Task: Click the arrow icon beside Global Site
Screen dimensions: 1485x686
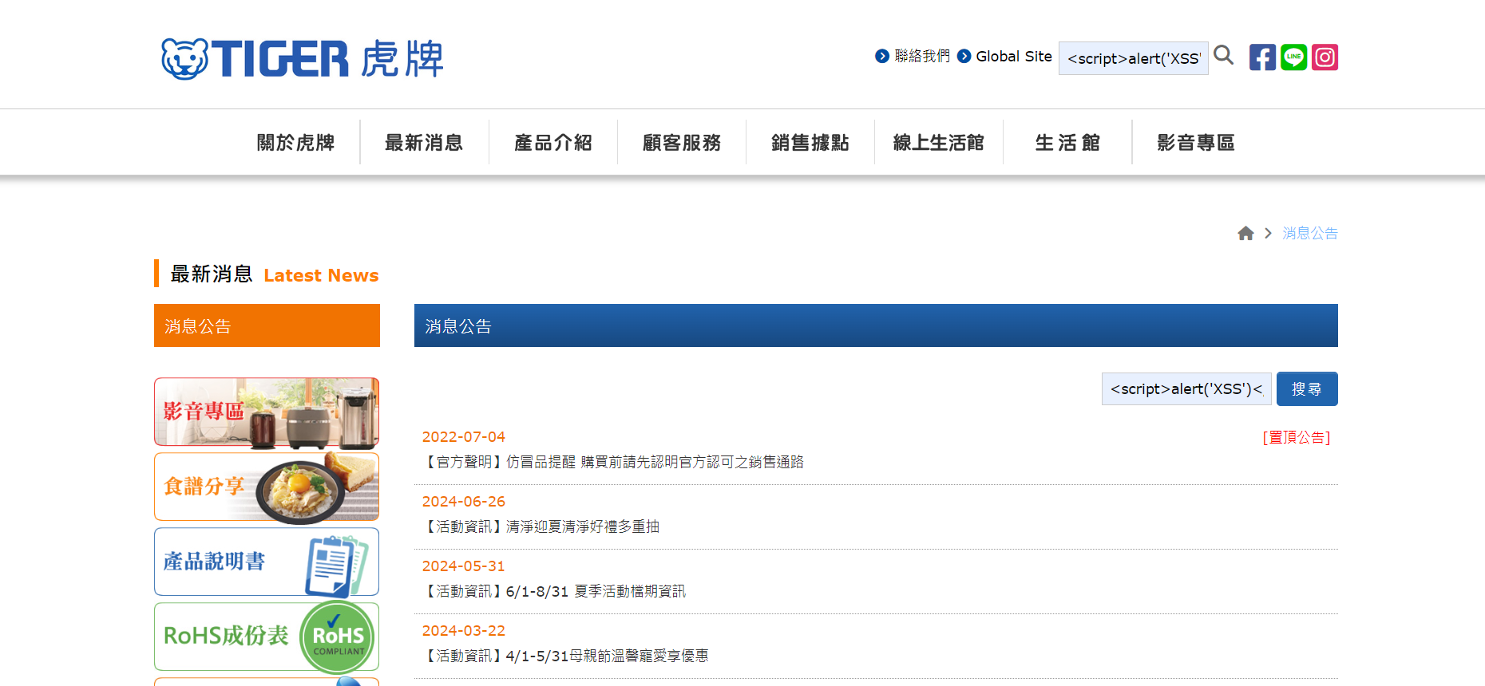Action: click(x=964, y=56)
